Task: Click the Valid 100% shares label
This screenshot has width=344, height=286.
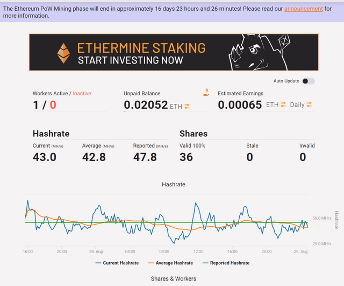Action: click(192, 146)
